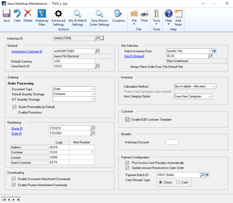Expand the Document Type dropdown
This screenshot has height=203, width=233.
click(x=93, y=89)
